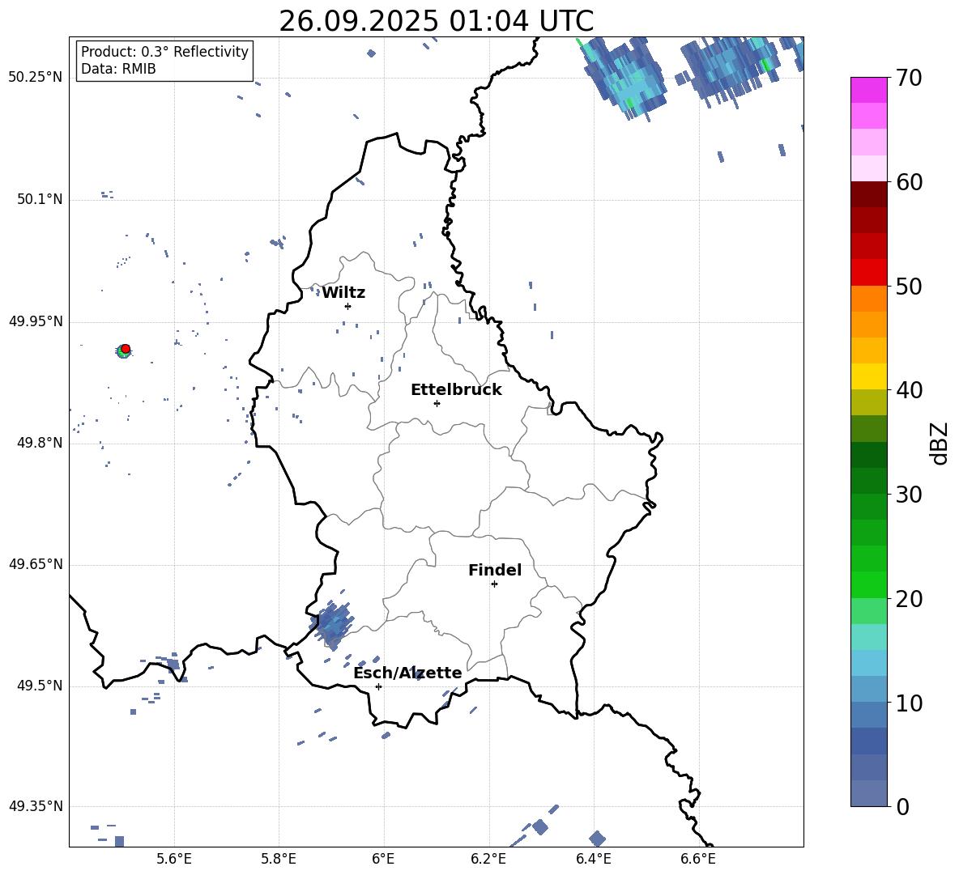Click the dark red colorbar swatch below 60

(x=868, y=194)
